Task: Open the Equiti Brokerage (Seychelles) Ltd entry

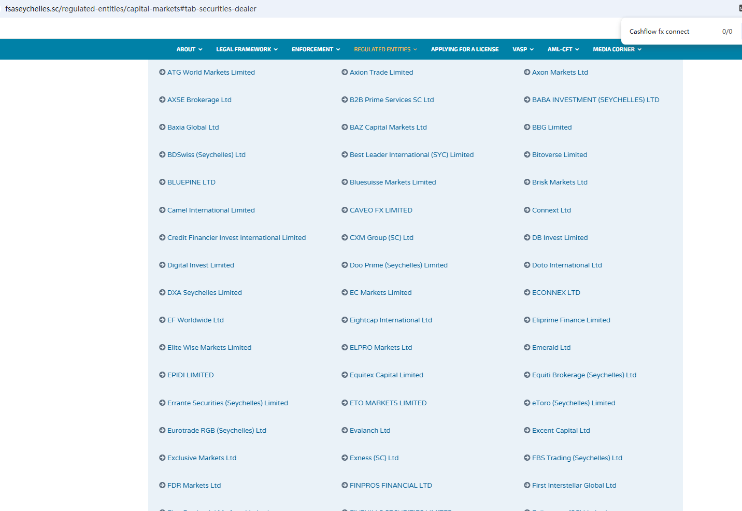Action: (584, 375)
